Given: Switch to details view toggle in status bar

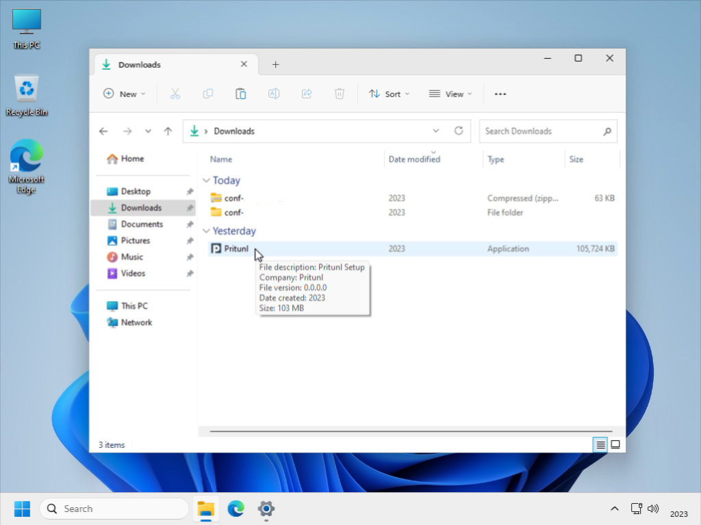Looking at the screenshot, I should 600,444.
